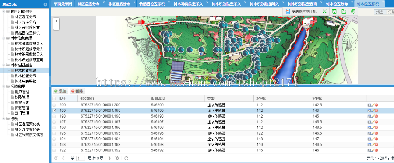This screenshot has height=163, width=394.
Task: Toggle the select-all header checkbox
Action: pyautogui.click(x=54, y=99)
